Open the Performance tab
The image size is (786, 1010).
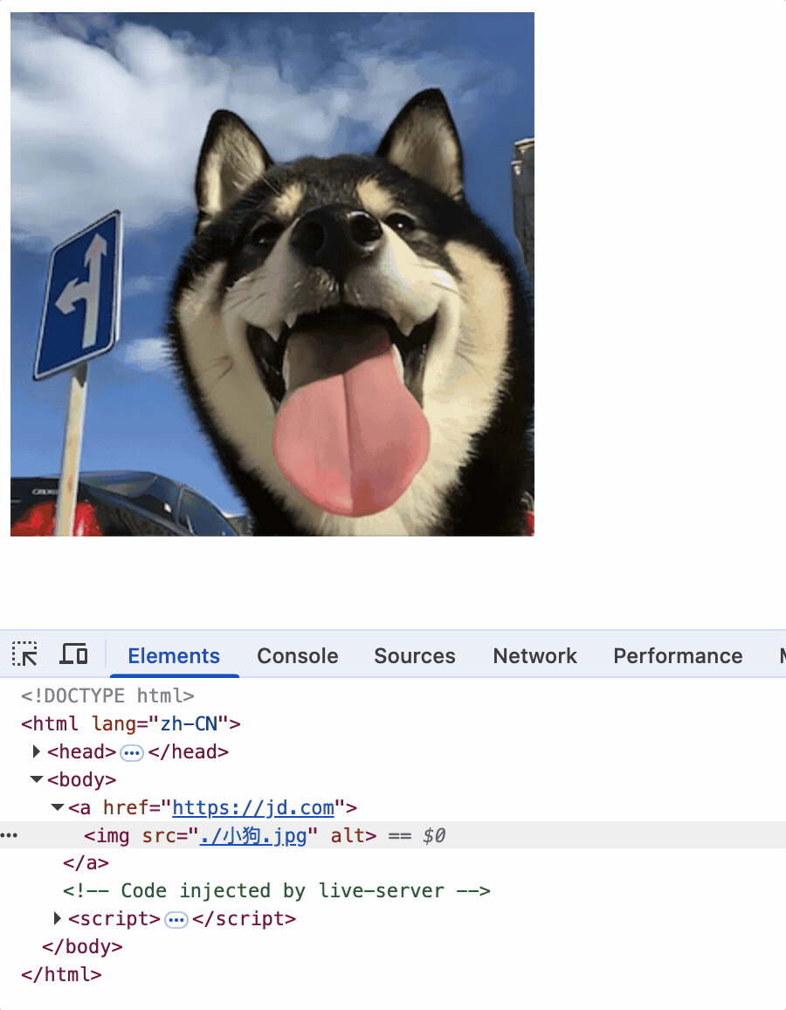[x=678, y=656]
